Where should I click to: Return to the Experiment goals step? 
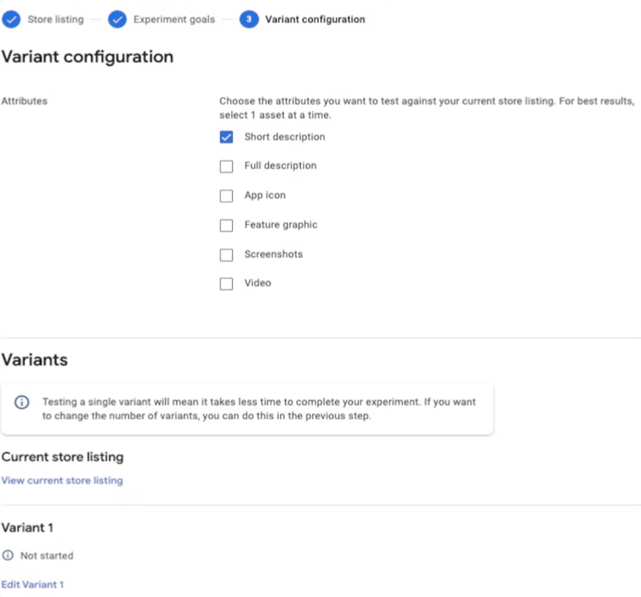click(x=174, y=19)
